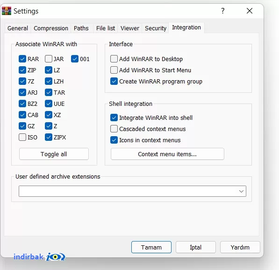Close the Settings dialog
Screen dimensions: 279x270
tap(250, 11)
